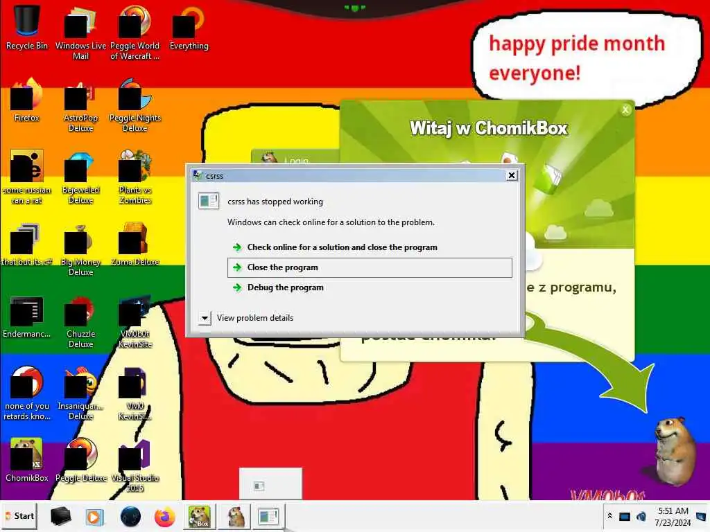Choose Close the program option

pos(370,267)
